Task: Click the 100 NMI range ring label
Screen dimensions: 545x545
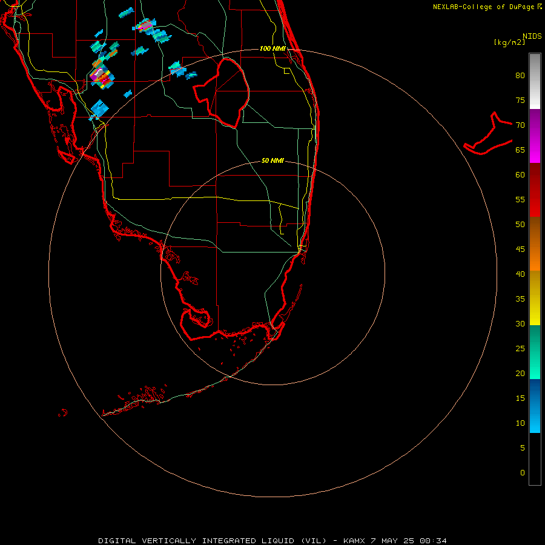Action: [x=272, y=48]
